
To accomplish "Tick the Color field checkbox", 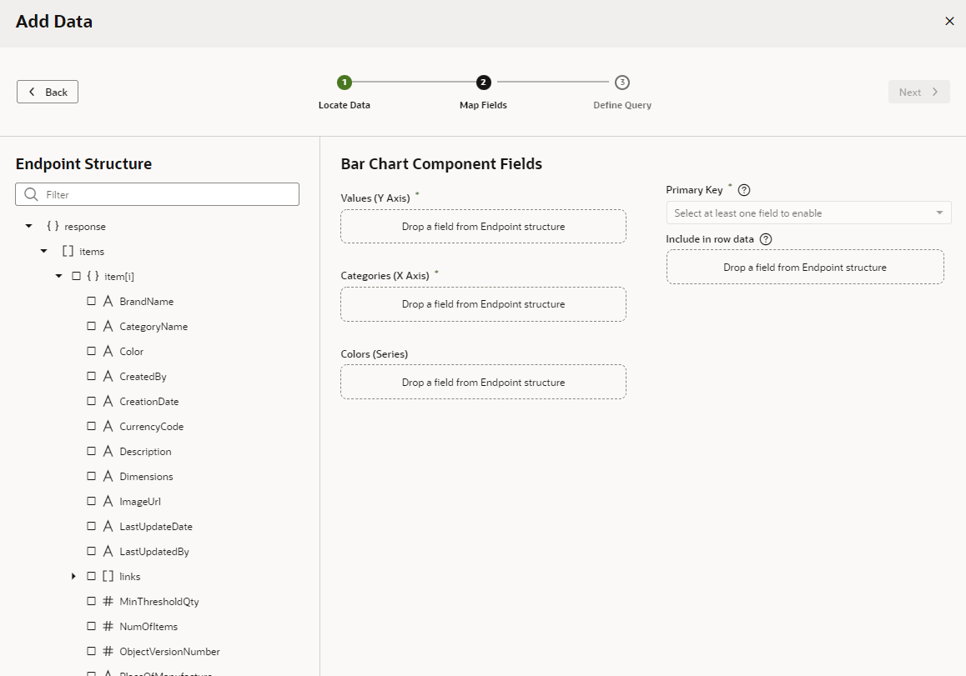I will 92,352.
